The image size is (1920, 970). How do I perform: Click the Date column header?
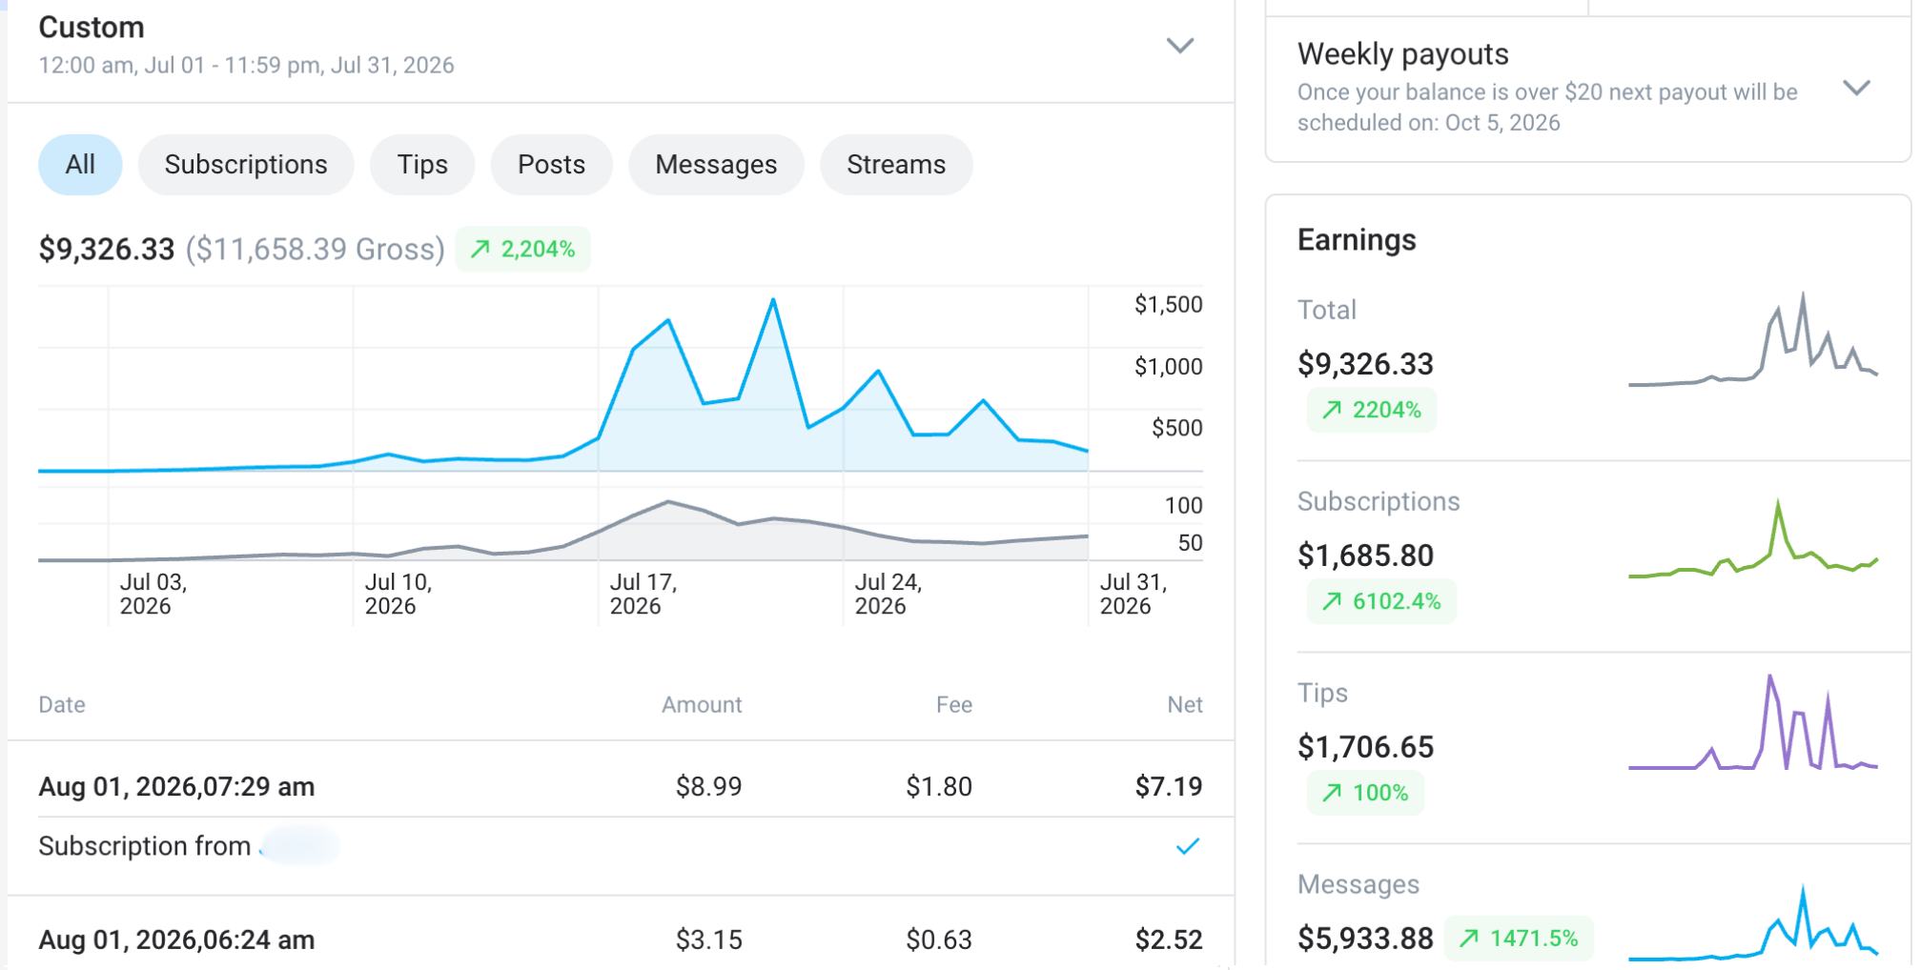(x=62, y=705)
